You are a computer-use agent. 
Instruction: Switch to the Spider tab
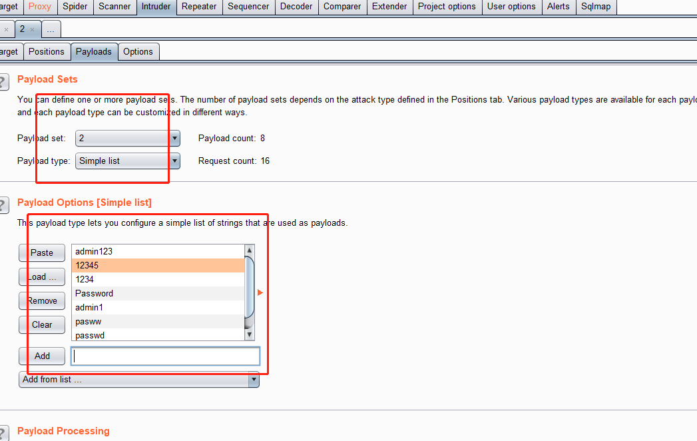tap(75, 7)
